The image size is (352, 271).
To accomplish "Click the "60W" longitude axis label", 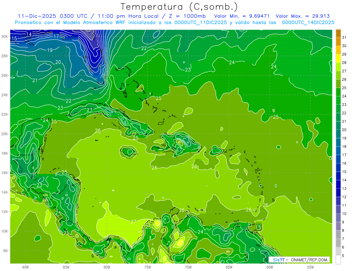I will [270, 267].
